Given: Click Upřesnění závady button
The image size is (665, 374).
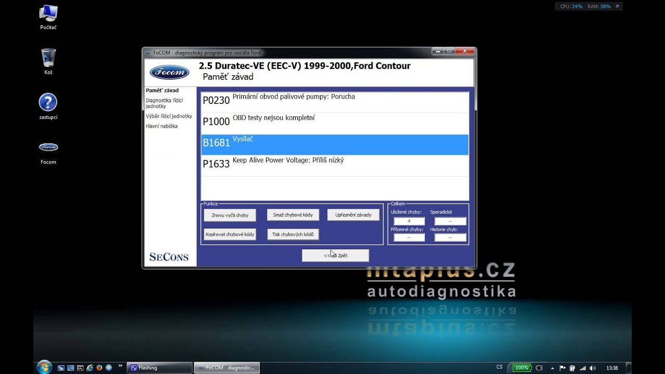Looking at the screenshot, I should point(353,215).
